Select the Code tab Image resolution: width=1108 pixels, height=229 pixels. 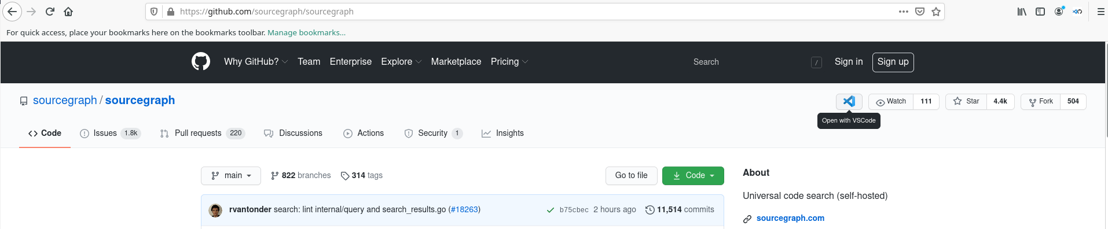tap(45, 134)
